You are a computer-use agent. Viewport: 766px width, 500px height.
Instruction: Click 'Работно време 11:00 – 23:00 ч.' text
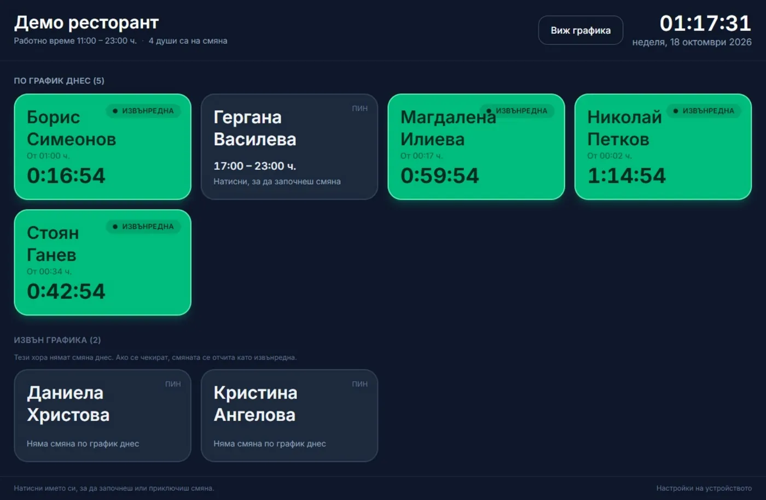(x=75, y=40)
